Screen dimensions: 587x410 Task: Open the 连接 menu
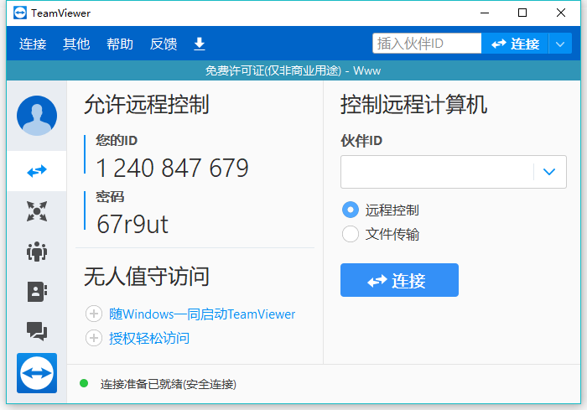coord(33,44)
